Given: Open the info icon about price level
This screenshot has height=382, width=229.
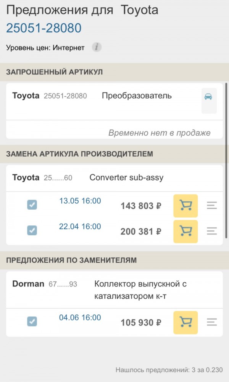Looking at the screenshot, I should [x=97, y=47].
